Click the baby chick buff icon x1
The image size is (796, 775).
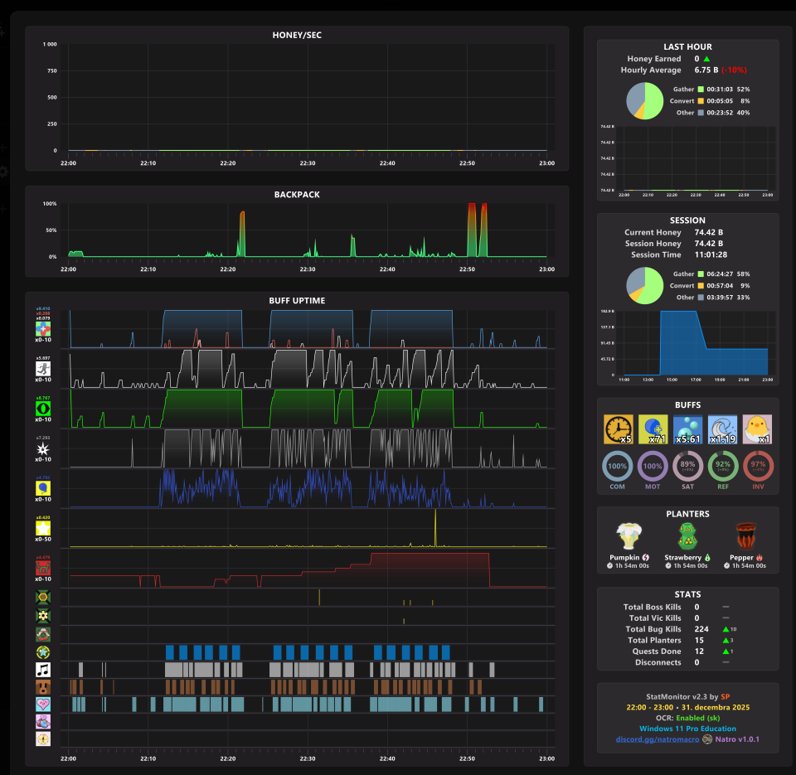[757, 429]
